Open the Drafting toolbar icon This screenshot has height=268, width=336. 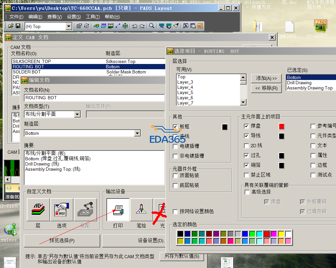(96, 26)
